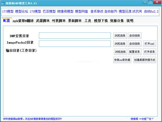Click the 打开目录 button
162x122 pixels.
coord(150,52)
